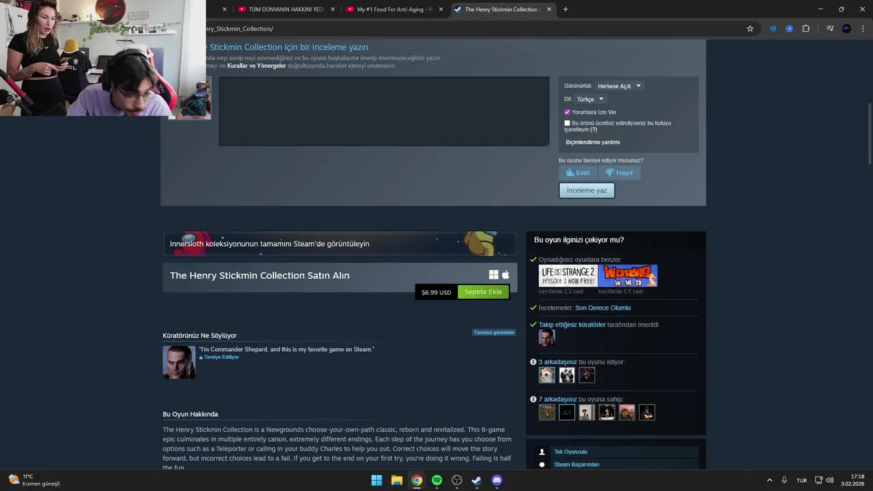Screen dimensions: 873x491
Task: Select The Henry Stickmin Collection tab
Action: [x=502, y=10]
